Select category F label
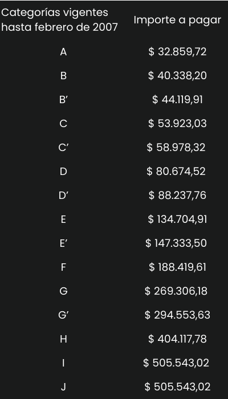The image size is (228, 399). coord(63,267)
